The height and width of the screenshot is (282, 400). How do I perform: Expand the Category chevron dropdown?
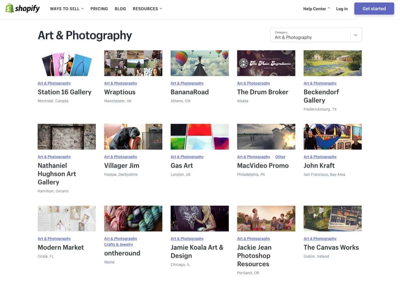355,35
